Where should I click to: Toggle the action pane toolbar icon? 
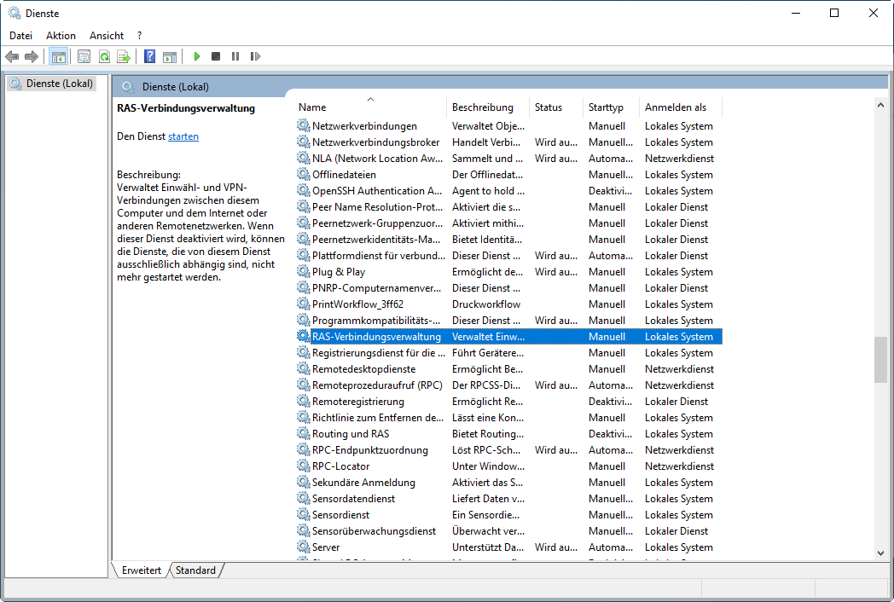[x=170, y=56]
